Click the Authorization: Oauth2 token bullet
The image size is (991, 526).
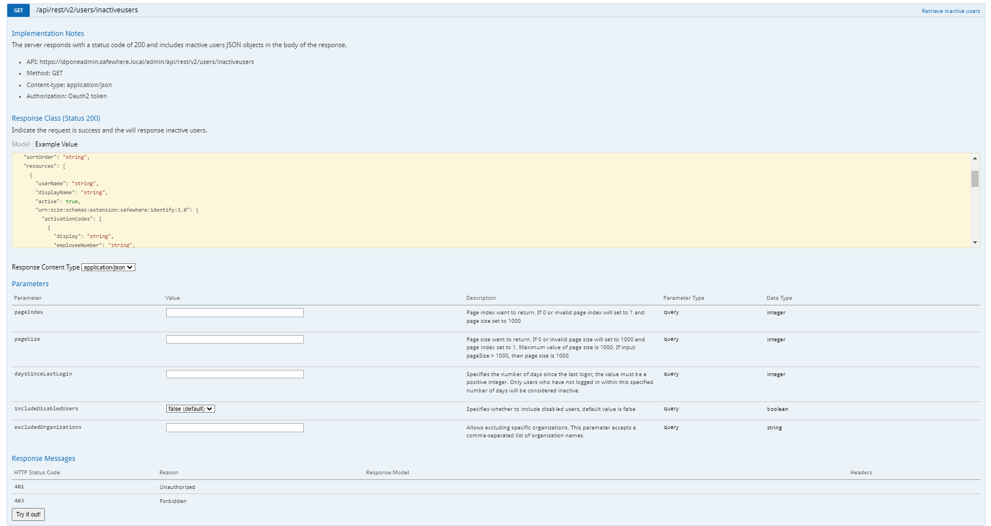coord(66,96)
